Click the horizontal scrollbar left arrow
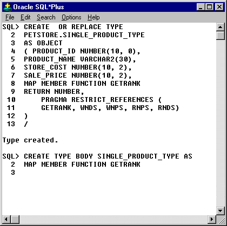This screenshot has width=227, height=226. pyautogui.click(x=6, y=220)
